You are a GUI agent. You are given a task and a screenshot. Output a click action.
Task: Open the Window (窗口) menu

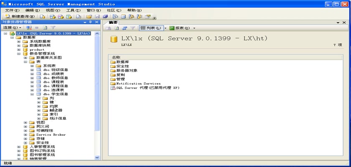click(x=94, y=10)
